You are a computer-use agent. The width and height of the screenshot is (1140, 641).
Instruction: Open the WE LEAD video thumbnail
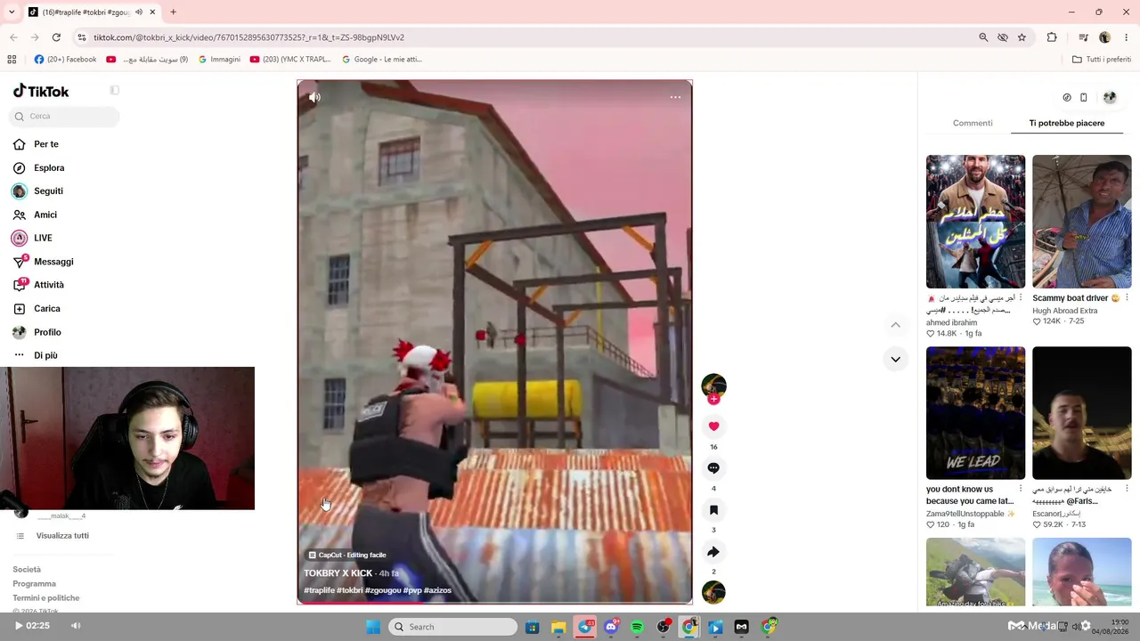click(x=976, y=413)
